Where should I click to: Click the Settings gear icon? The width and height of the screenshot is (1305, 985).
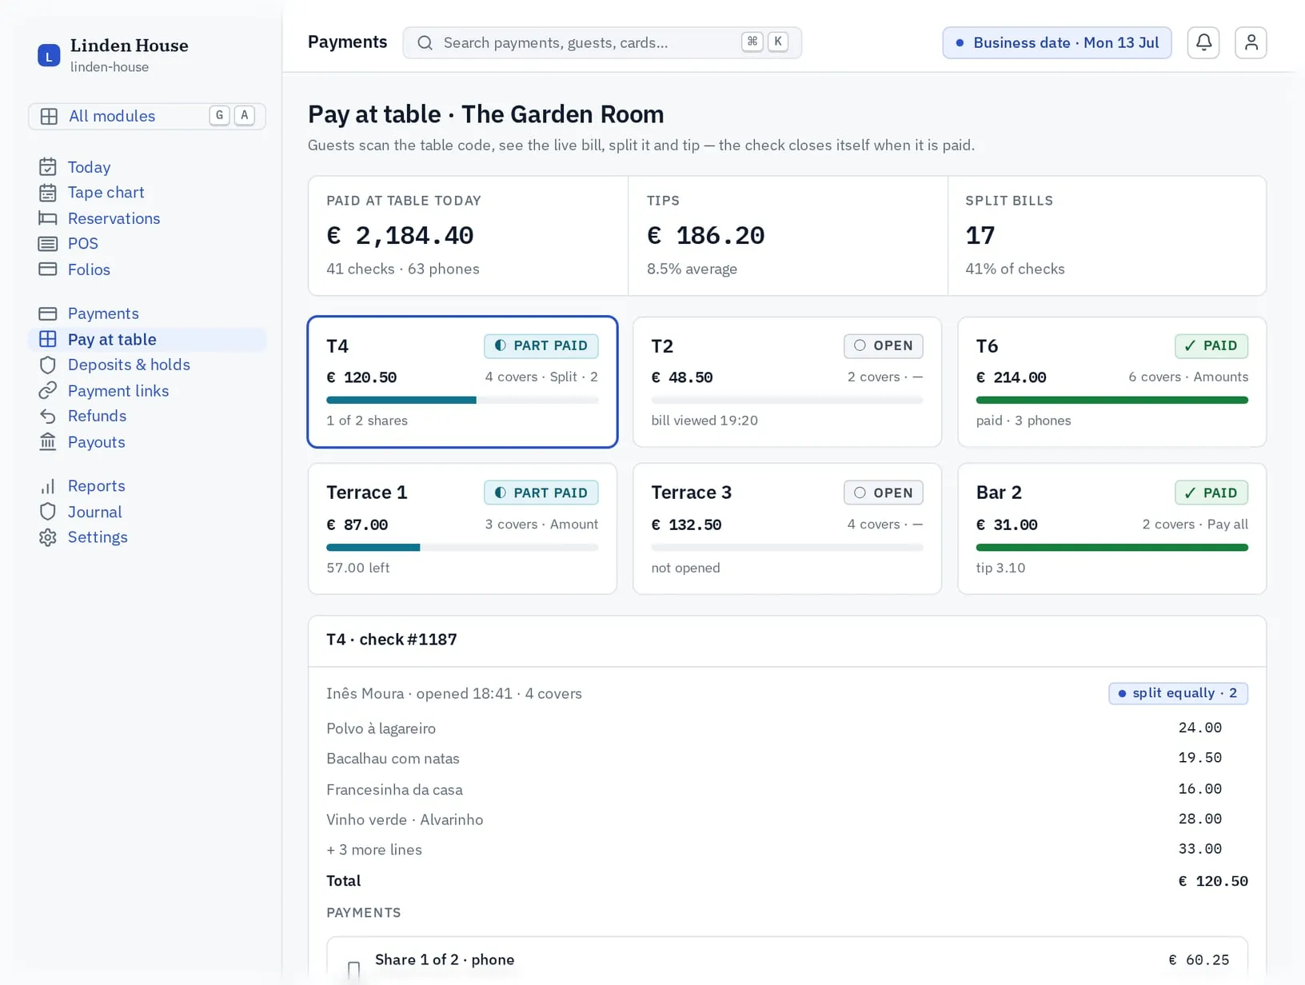click(48, 537)
